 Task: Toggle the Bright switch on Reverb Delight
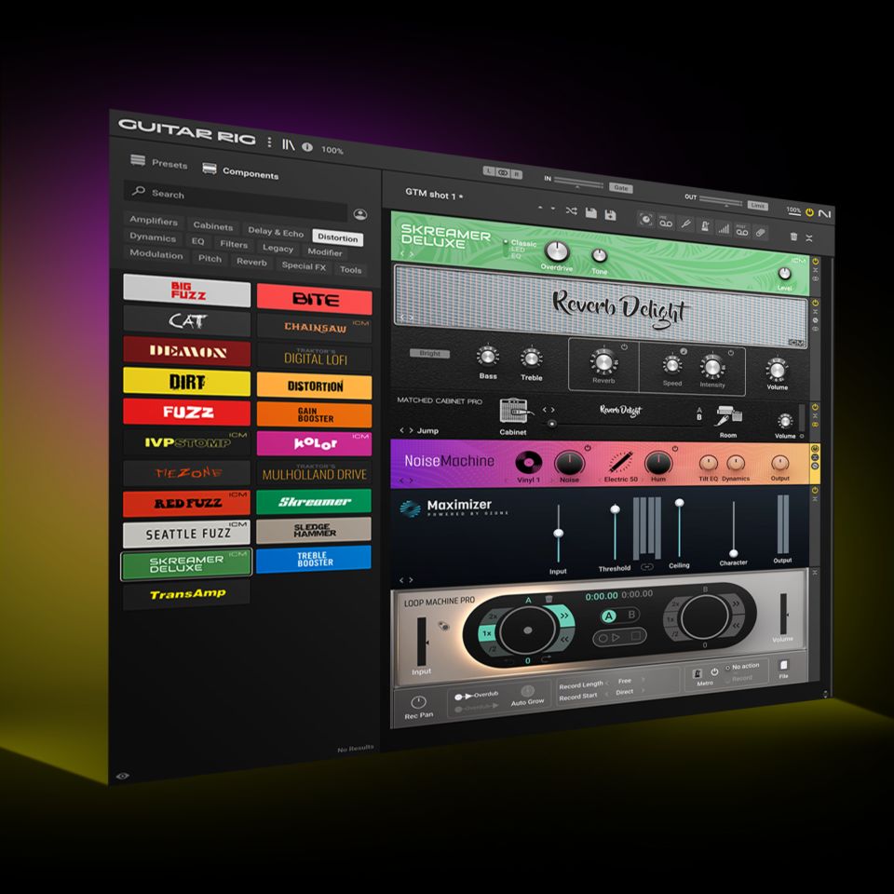429,354
